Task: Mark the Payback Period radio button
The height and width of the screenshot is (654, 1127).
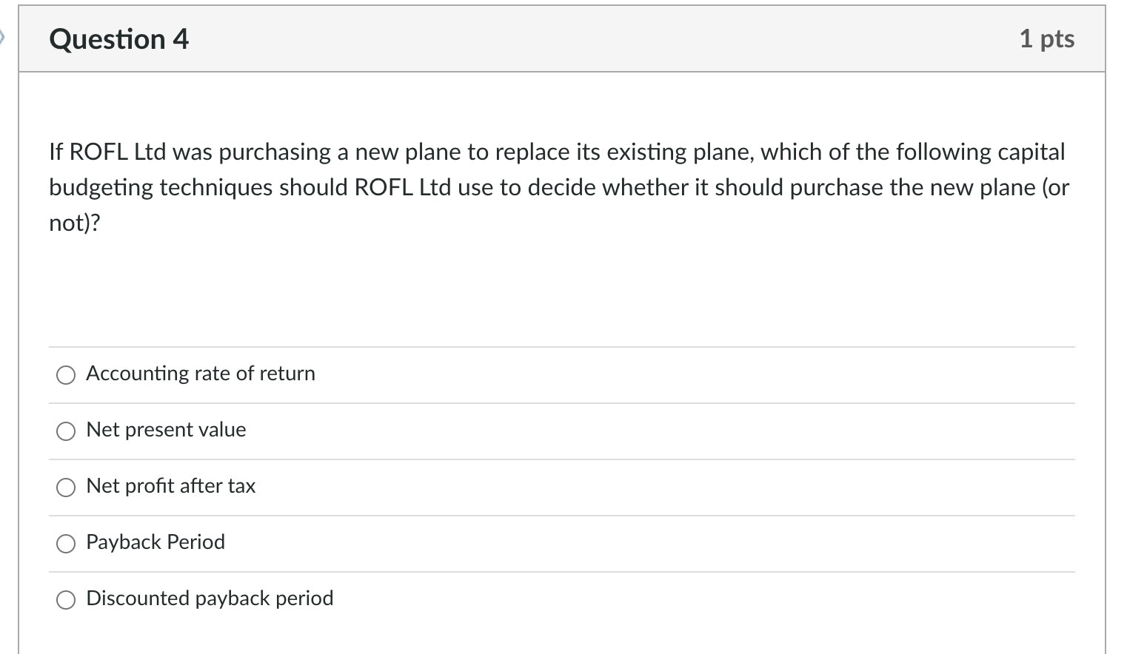Action: click(x=66, y=544)
